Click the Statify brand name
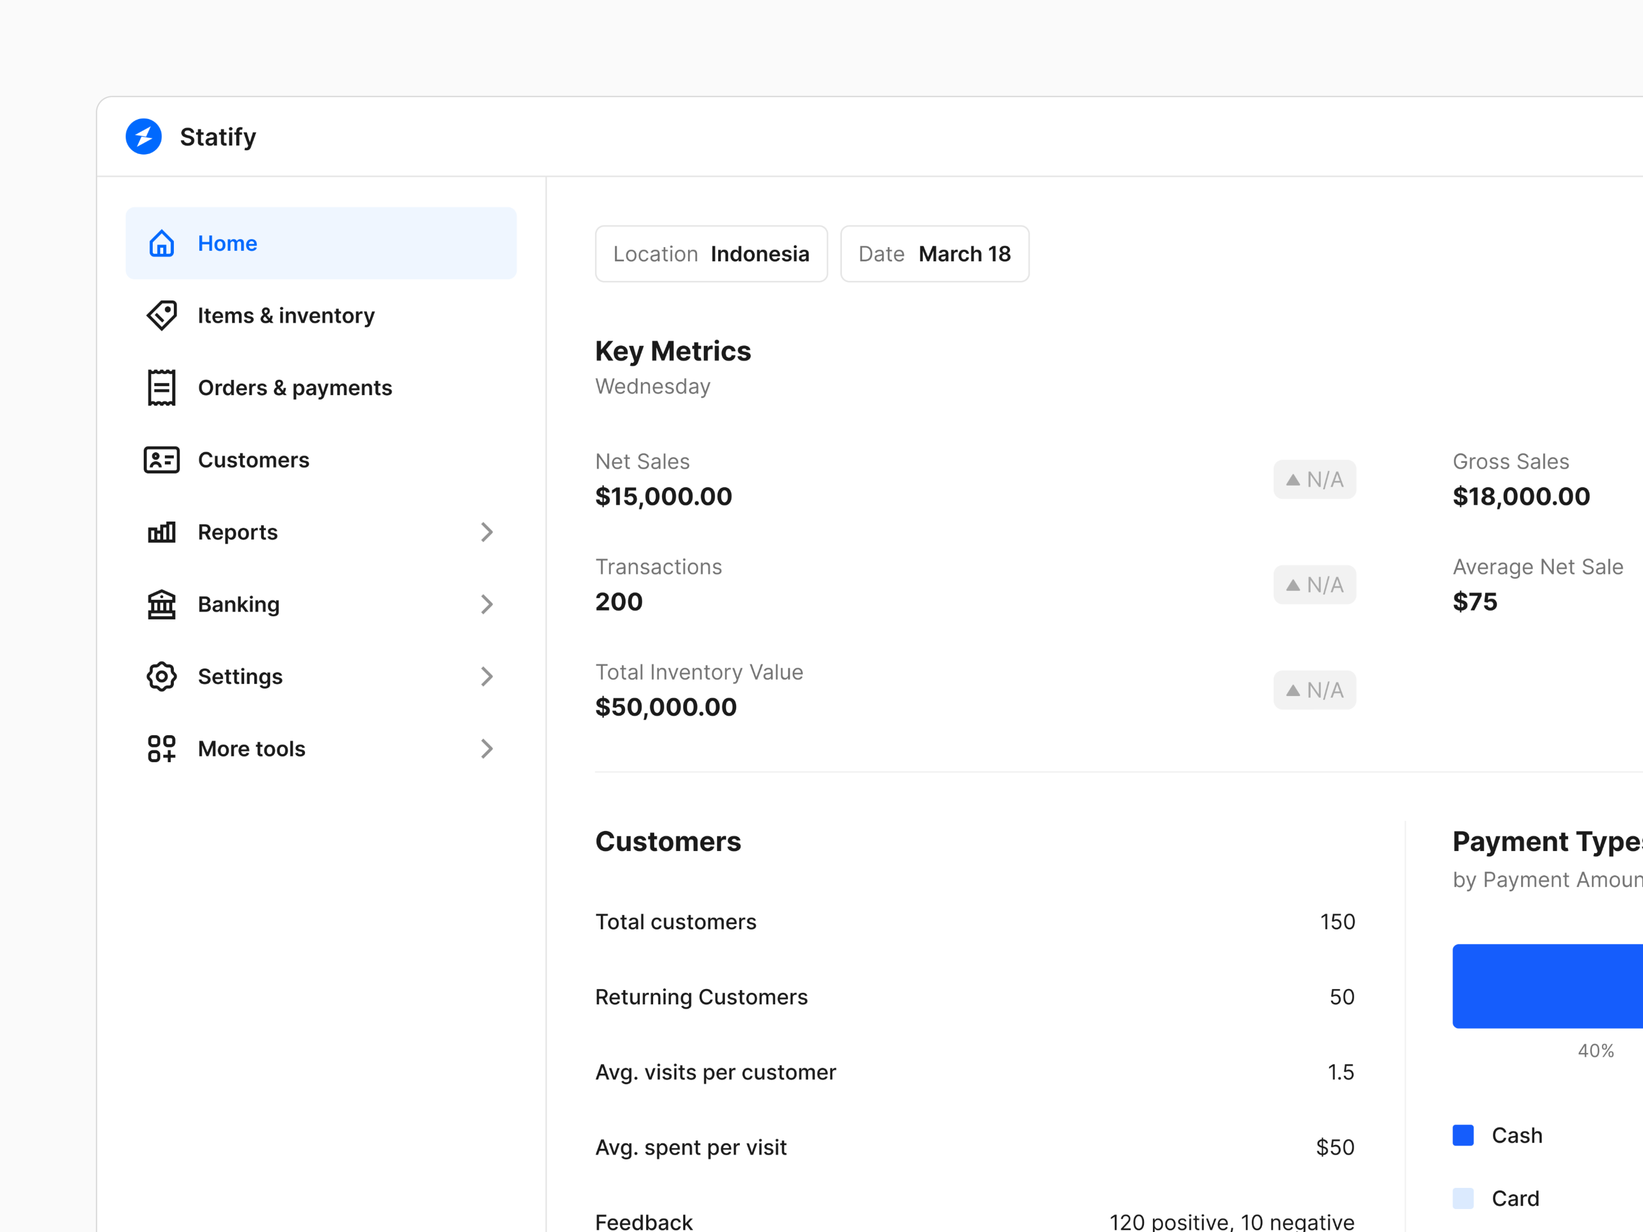The height and width of the screenshot is (1232, 1643). pyautogui.click(x=218, y=137)
